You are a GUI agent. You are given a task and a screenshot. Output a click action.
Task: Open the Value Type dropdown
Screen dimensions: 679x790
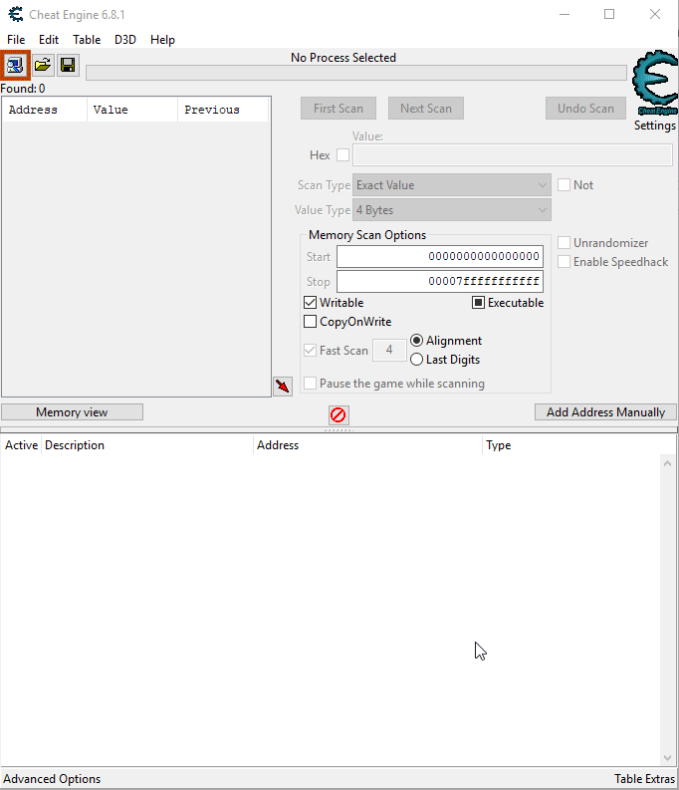[452, 210]
